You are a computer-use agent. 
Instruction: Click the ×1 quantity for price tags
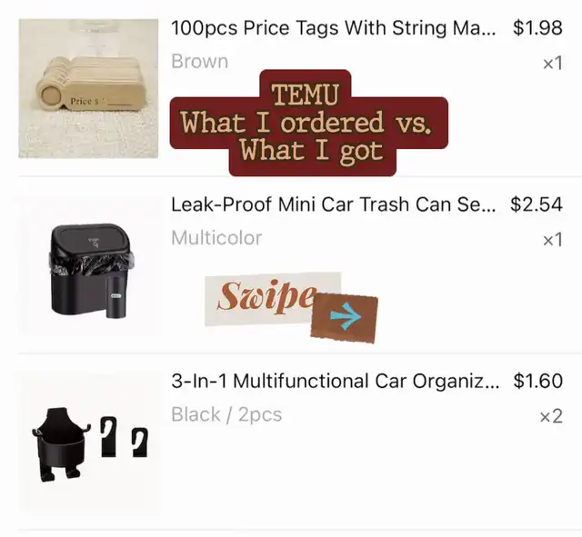click(553, 64)
